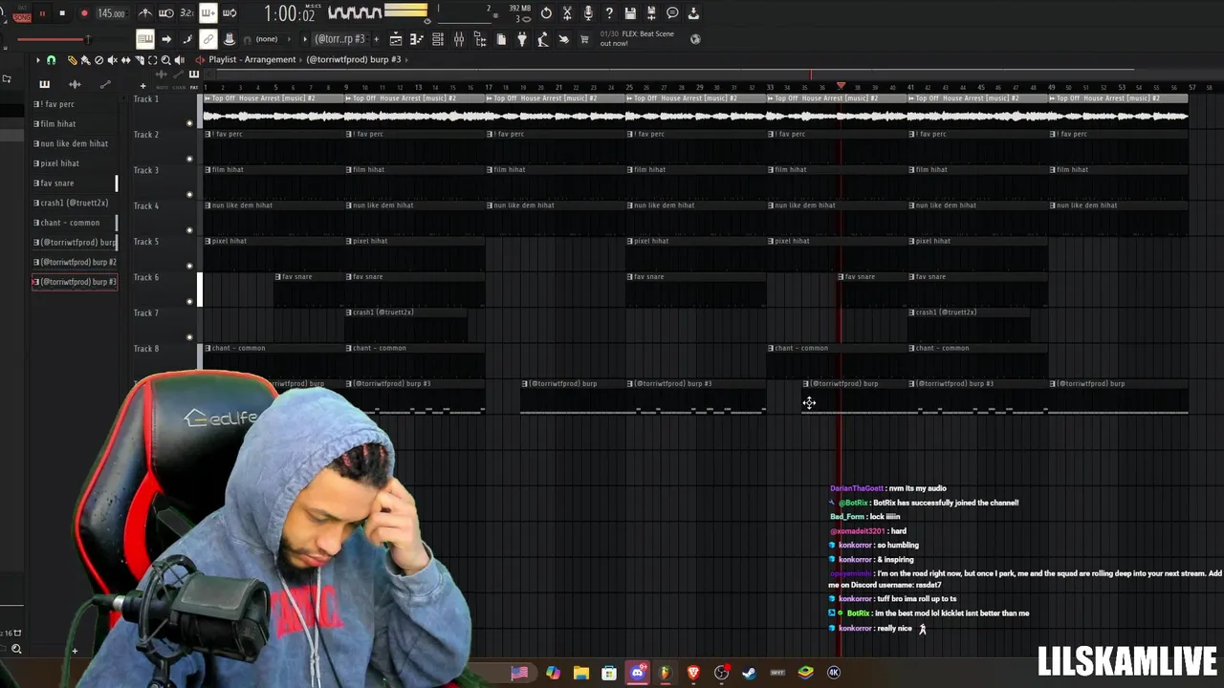The height and width of the screenshot is (688, 1224).
Task: Click the stamp tool icon in toolbar
Action: [229, 39]
